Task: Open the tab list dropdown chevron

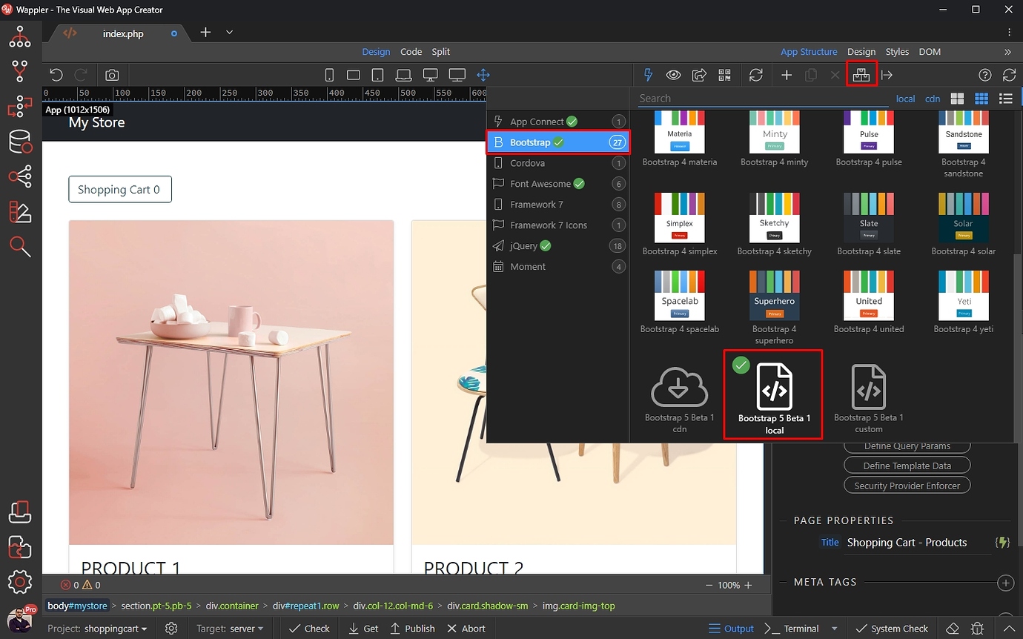Action: click(x=229, y=33)
